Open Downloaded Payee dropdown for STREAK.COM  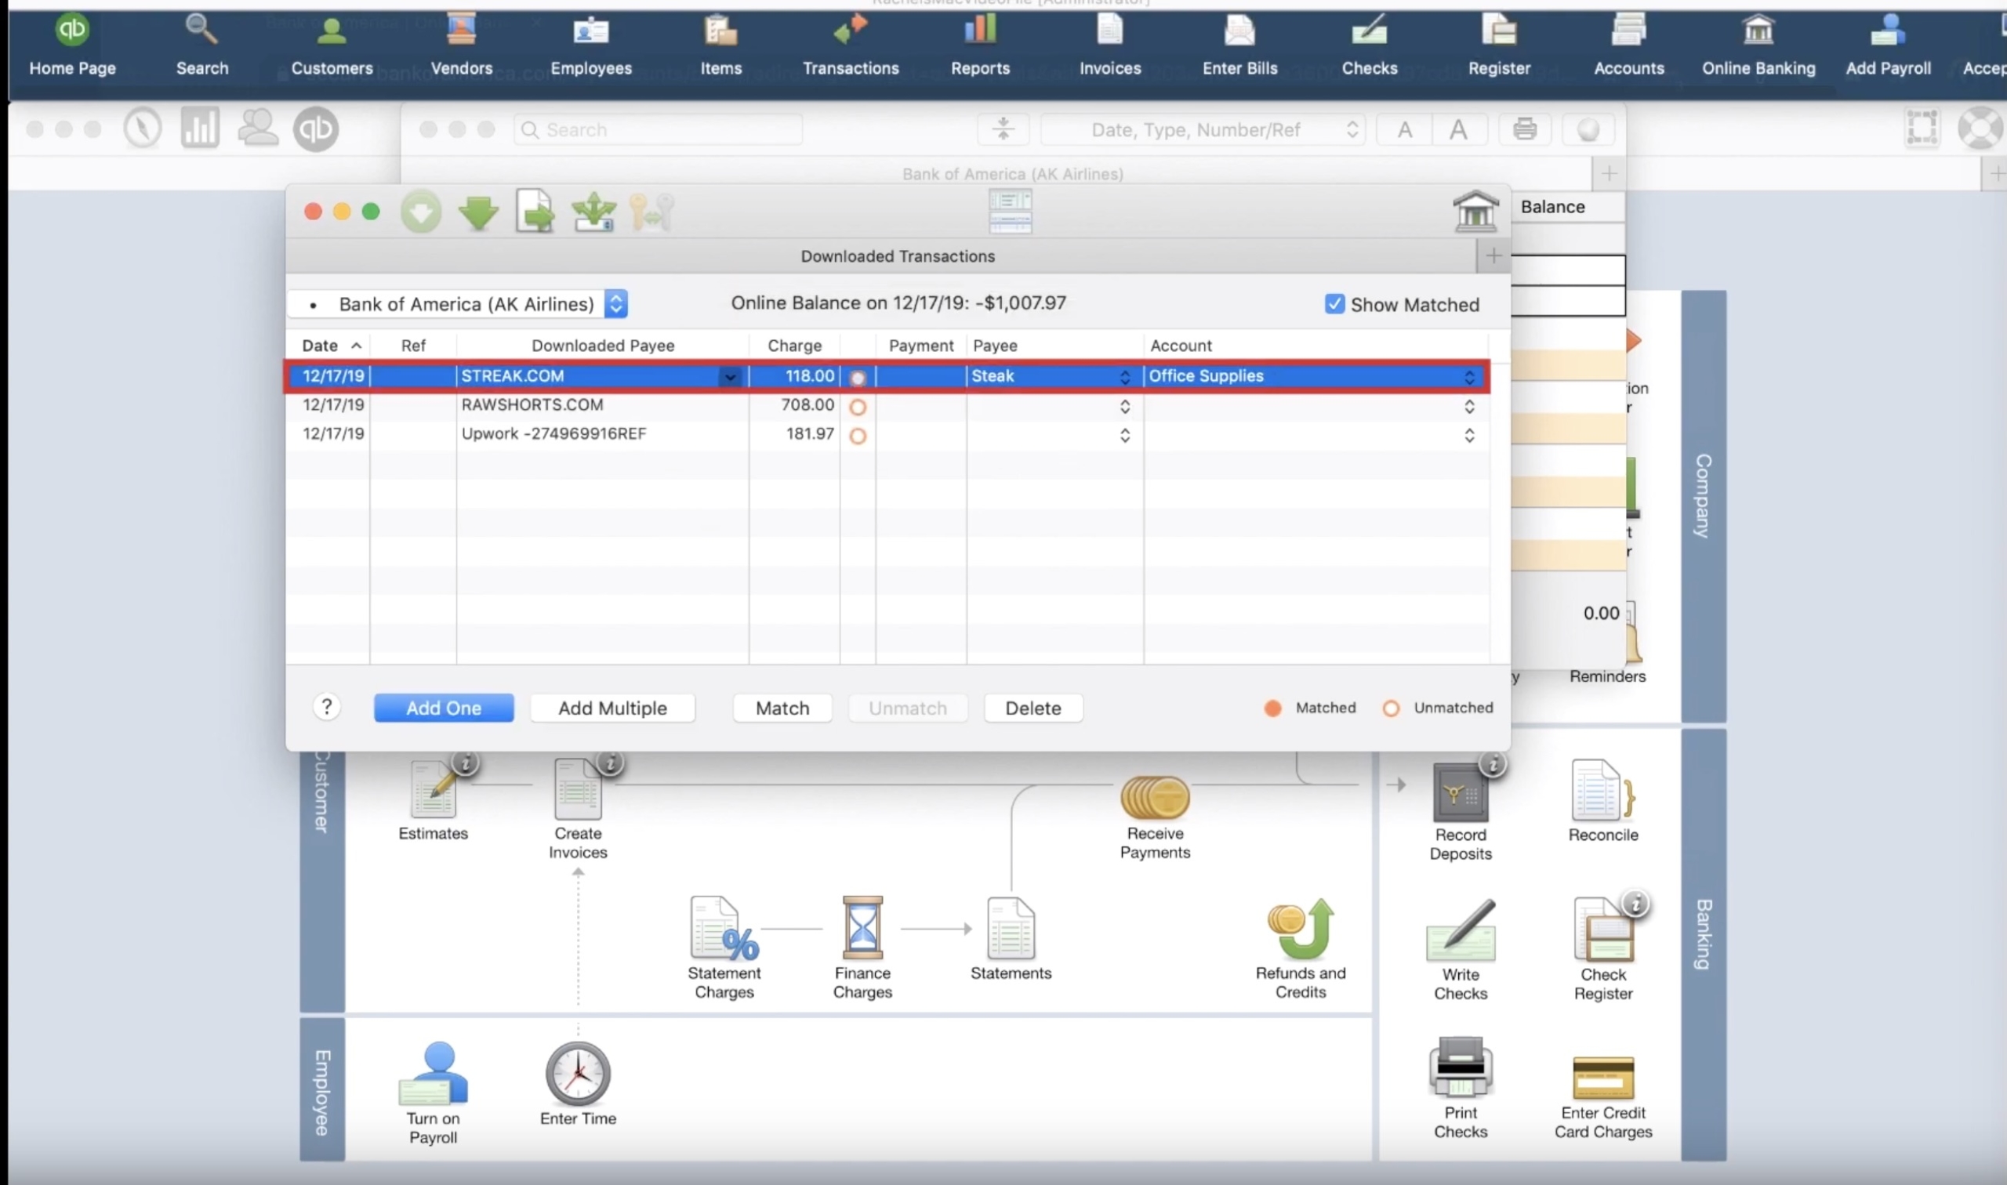729,377
